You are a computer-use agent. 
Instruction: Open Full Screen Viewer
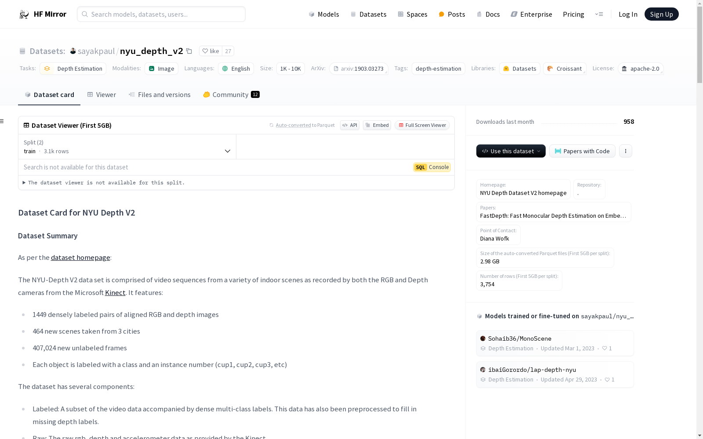[x=422, y=125]
